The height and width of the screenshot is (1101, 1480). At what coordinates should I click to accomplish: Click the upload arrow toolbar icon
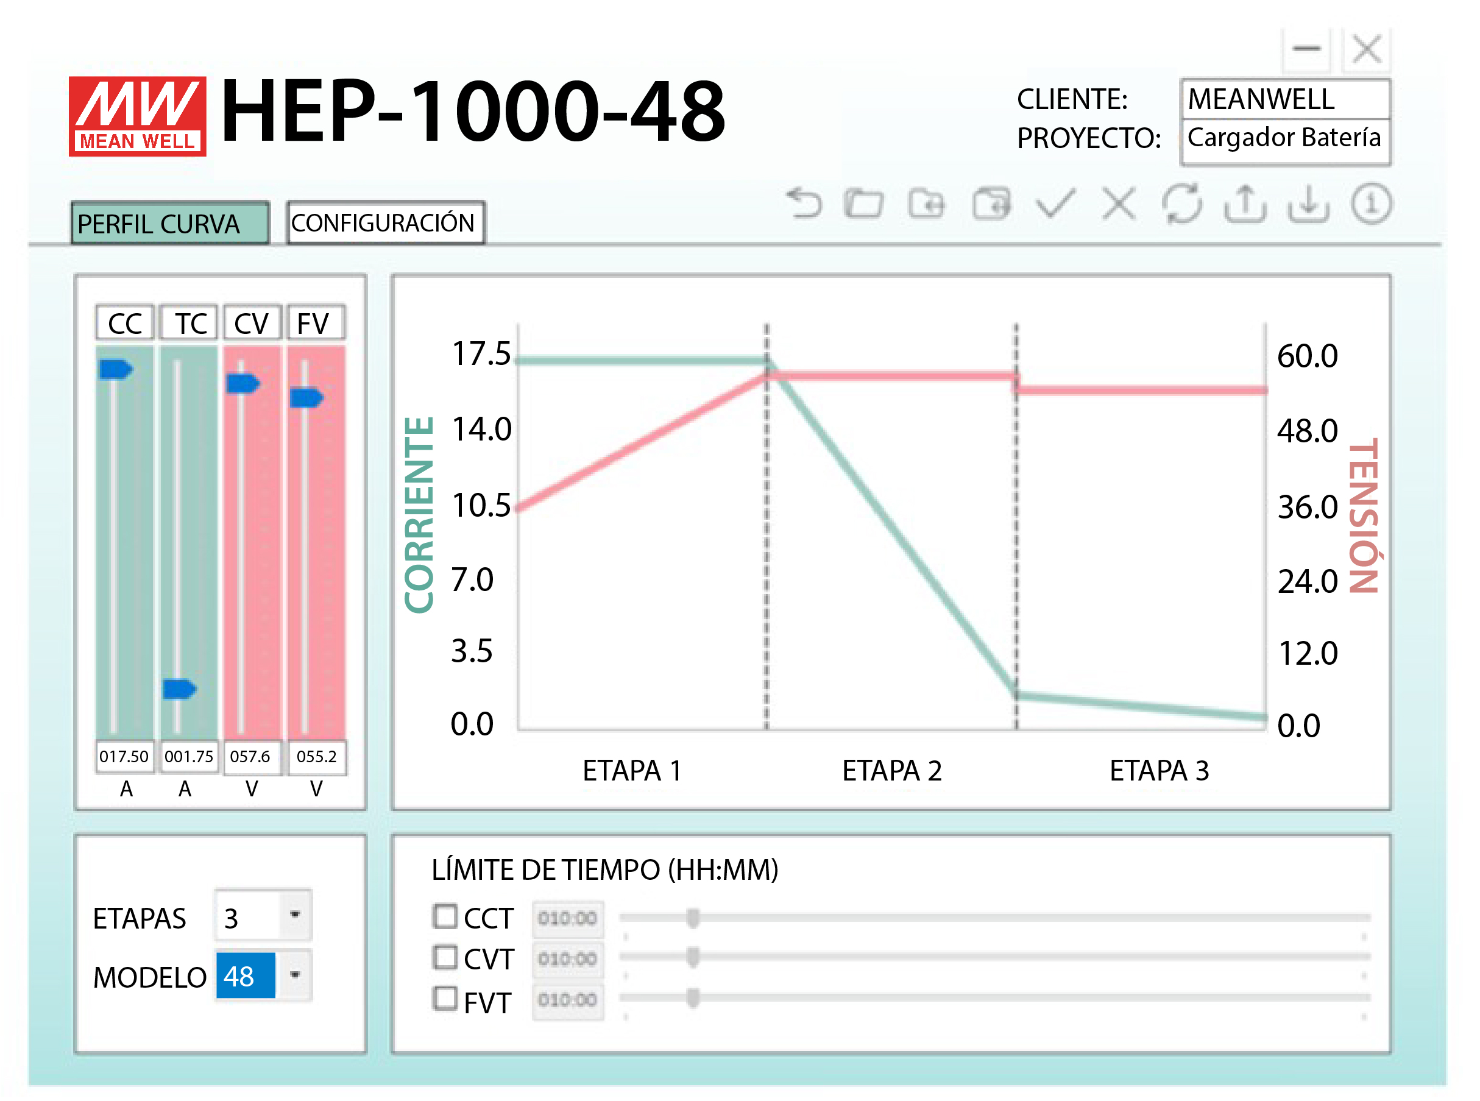pos(1245,204)
